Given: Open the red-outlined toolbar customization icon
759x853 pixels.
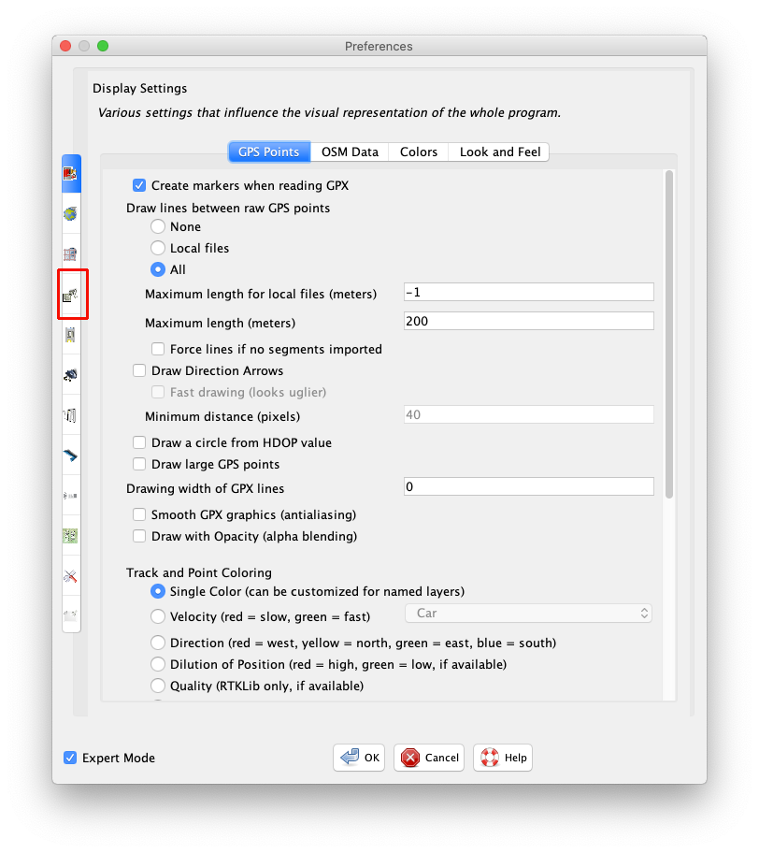Looking at the screenshot, I should click(72, 295).
